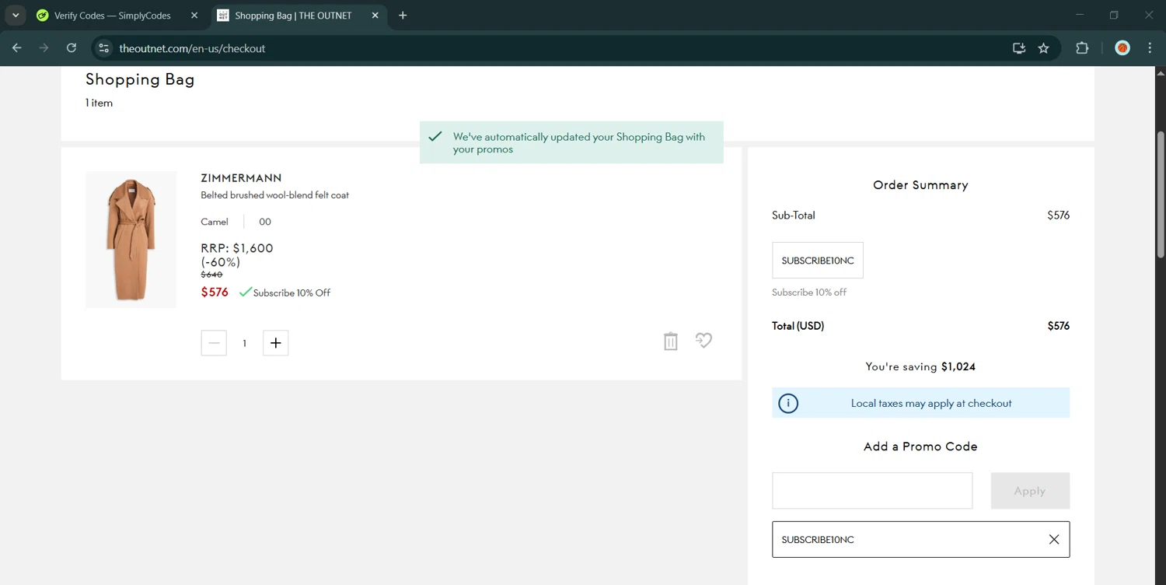This screenshot has width=1166, height=585.
Task: Click the Shopping Bag heading
Action: click(x=140, y=79)
